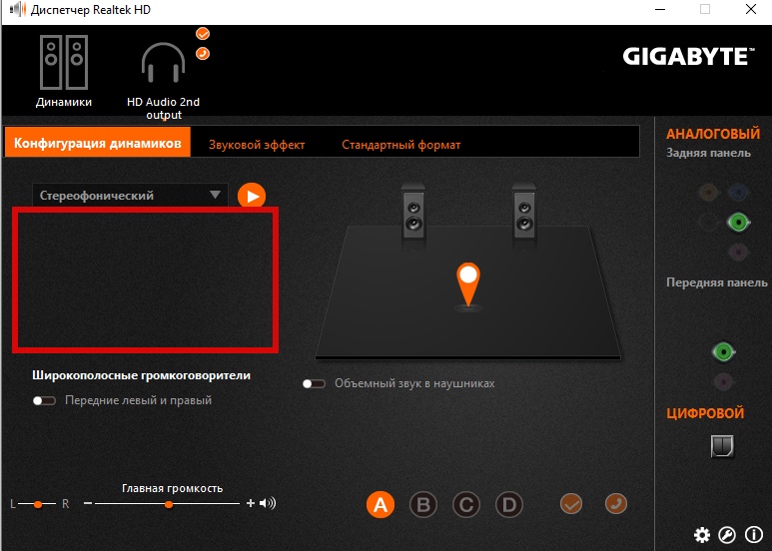The height and width of the screenshot is (551, 772).
Task: Mute sound using the speaker volume icon
Action: [x=268, y=503]
